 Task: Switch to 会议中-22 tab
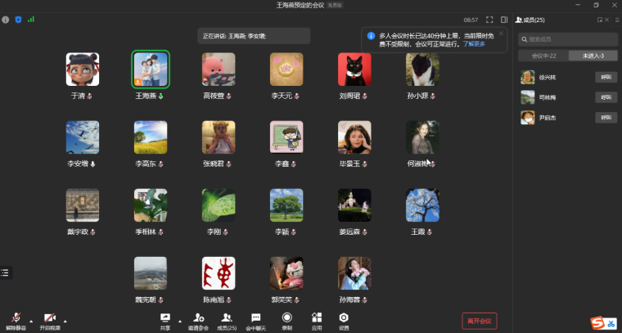[543, 56]
